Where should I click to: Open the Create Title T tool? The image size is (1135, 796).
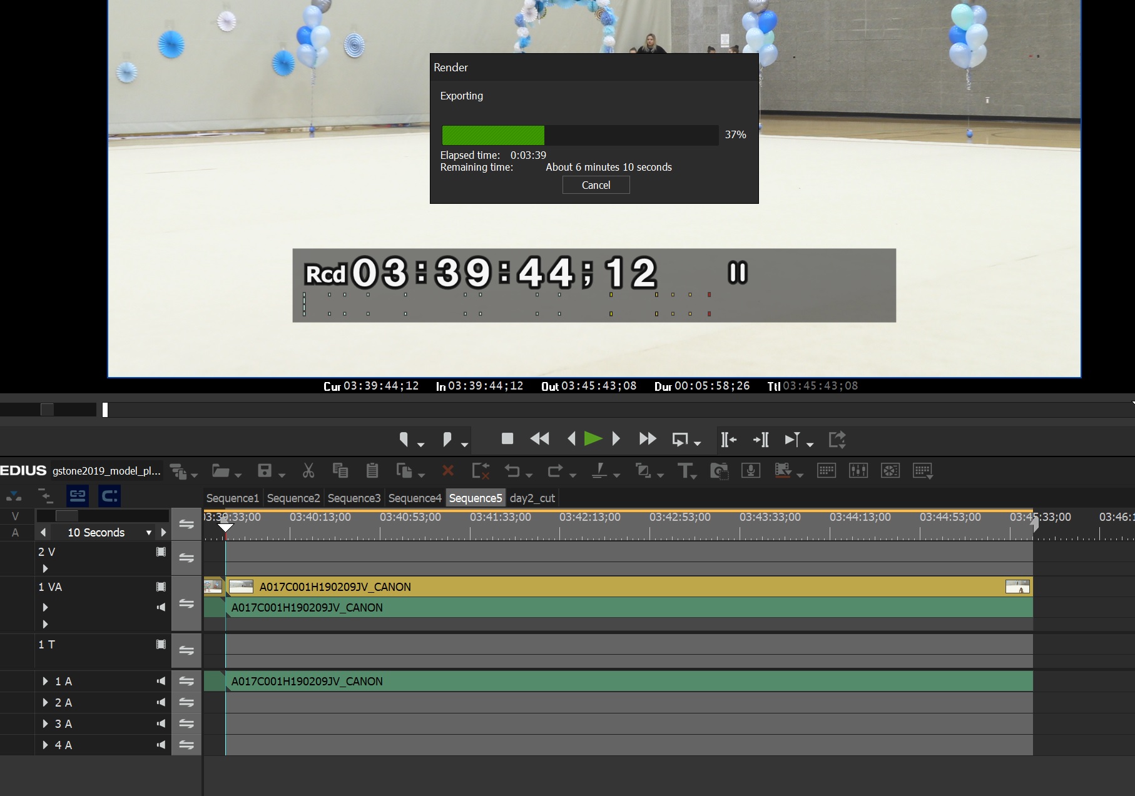(x=685, y=471)
